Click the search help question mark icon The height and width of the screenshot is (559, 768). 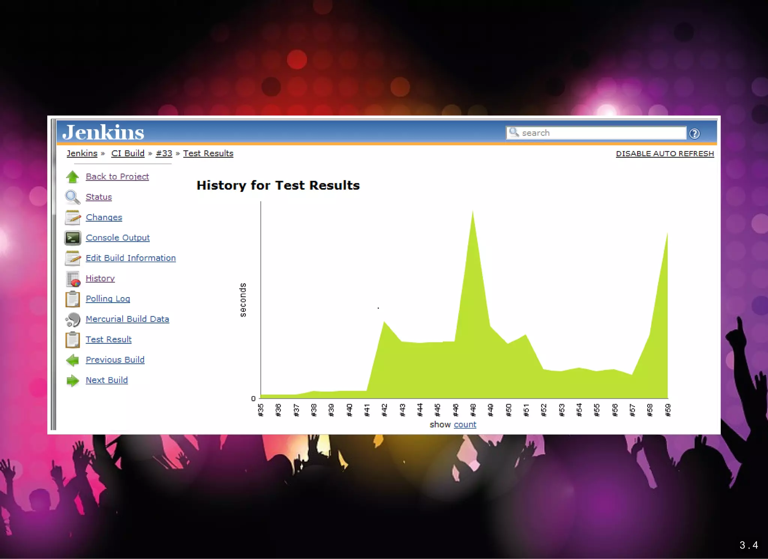pyautogui.click(x=694, y=134)
